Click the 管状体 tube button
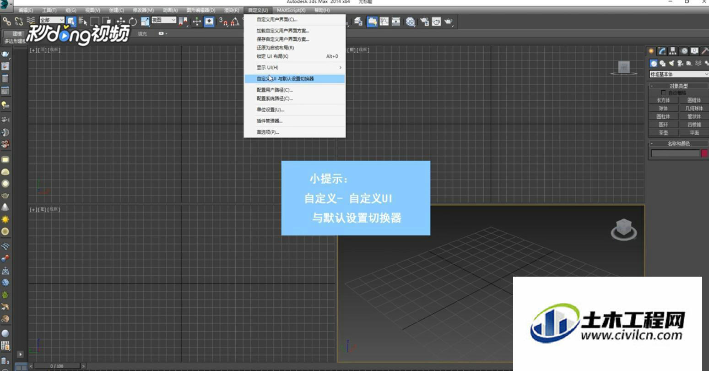The height and width of the screenshot is (371, 709). coord(694,116)
